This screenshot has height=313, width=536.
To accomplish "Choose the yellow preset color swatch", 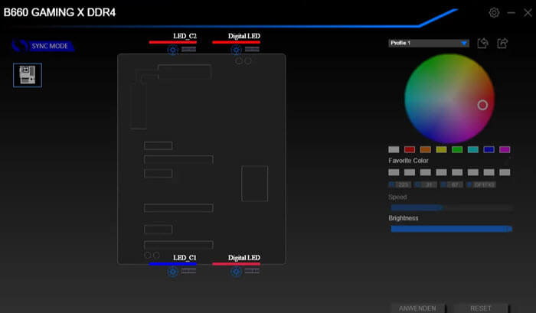I will [x=441, y=150].
